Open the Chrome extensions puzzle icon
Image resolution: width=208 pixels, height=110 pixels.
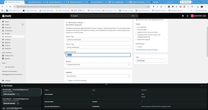[x=192, y=7]
